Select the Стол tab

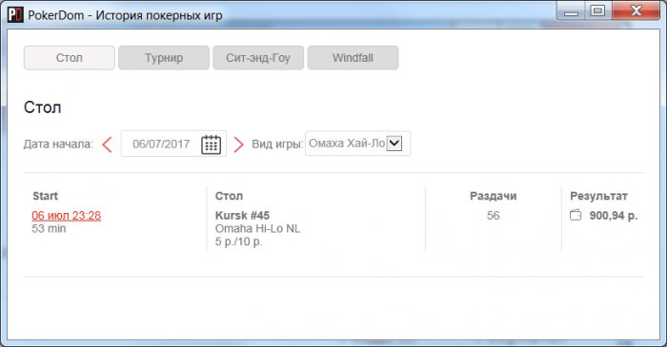pos(70,58)
